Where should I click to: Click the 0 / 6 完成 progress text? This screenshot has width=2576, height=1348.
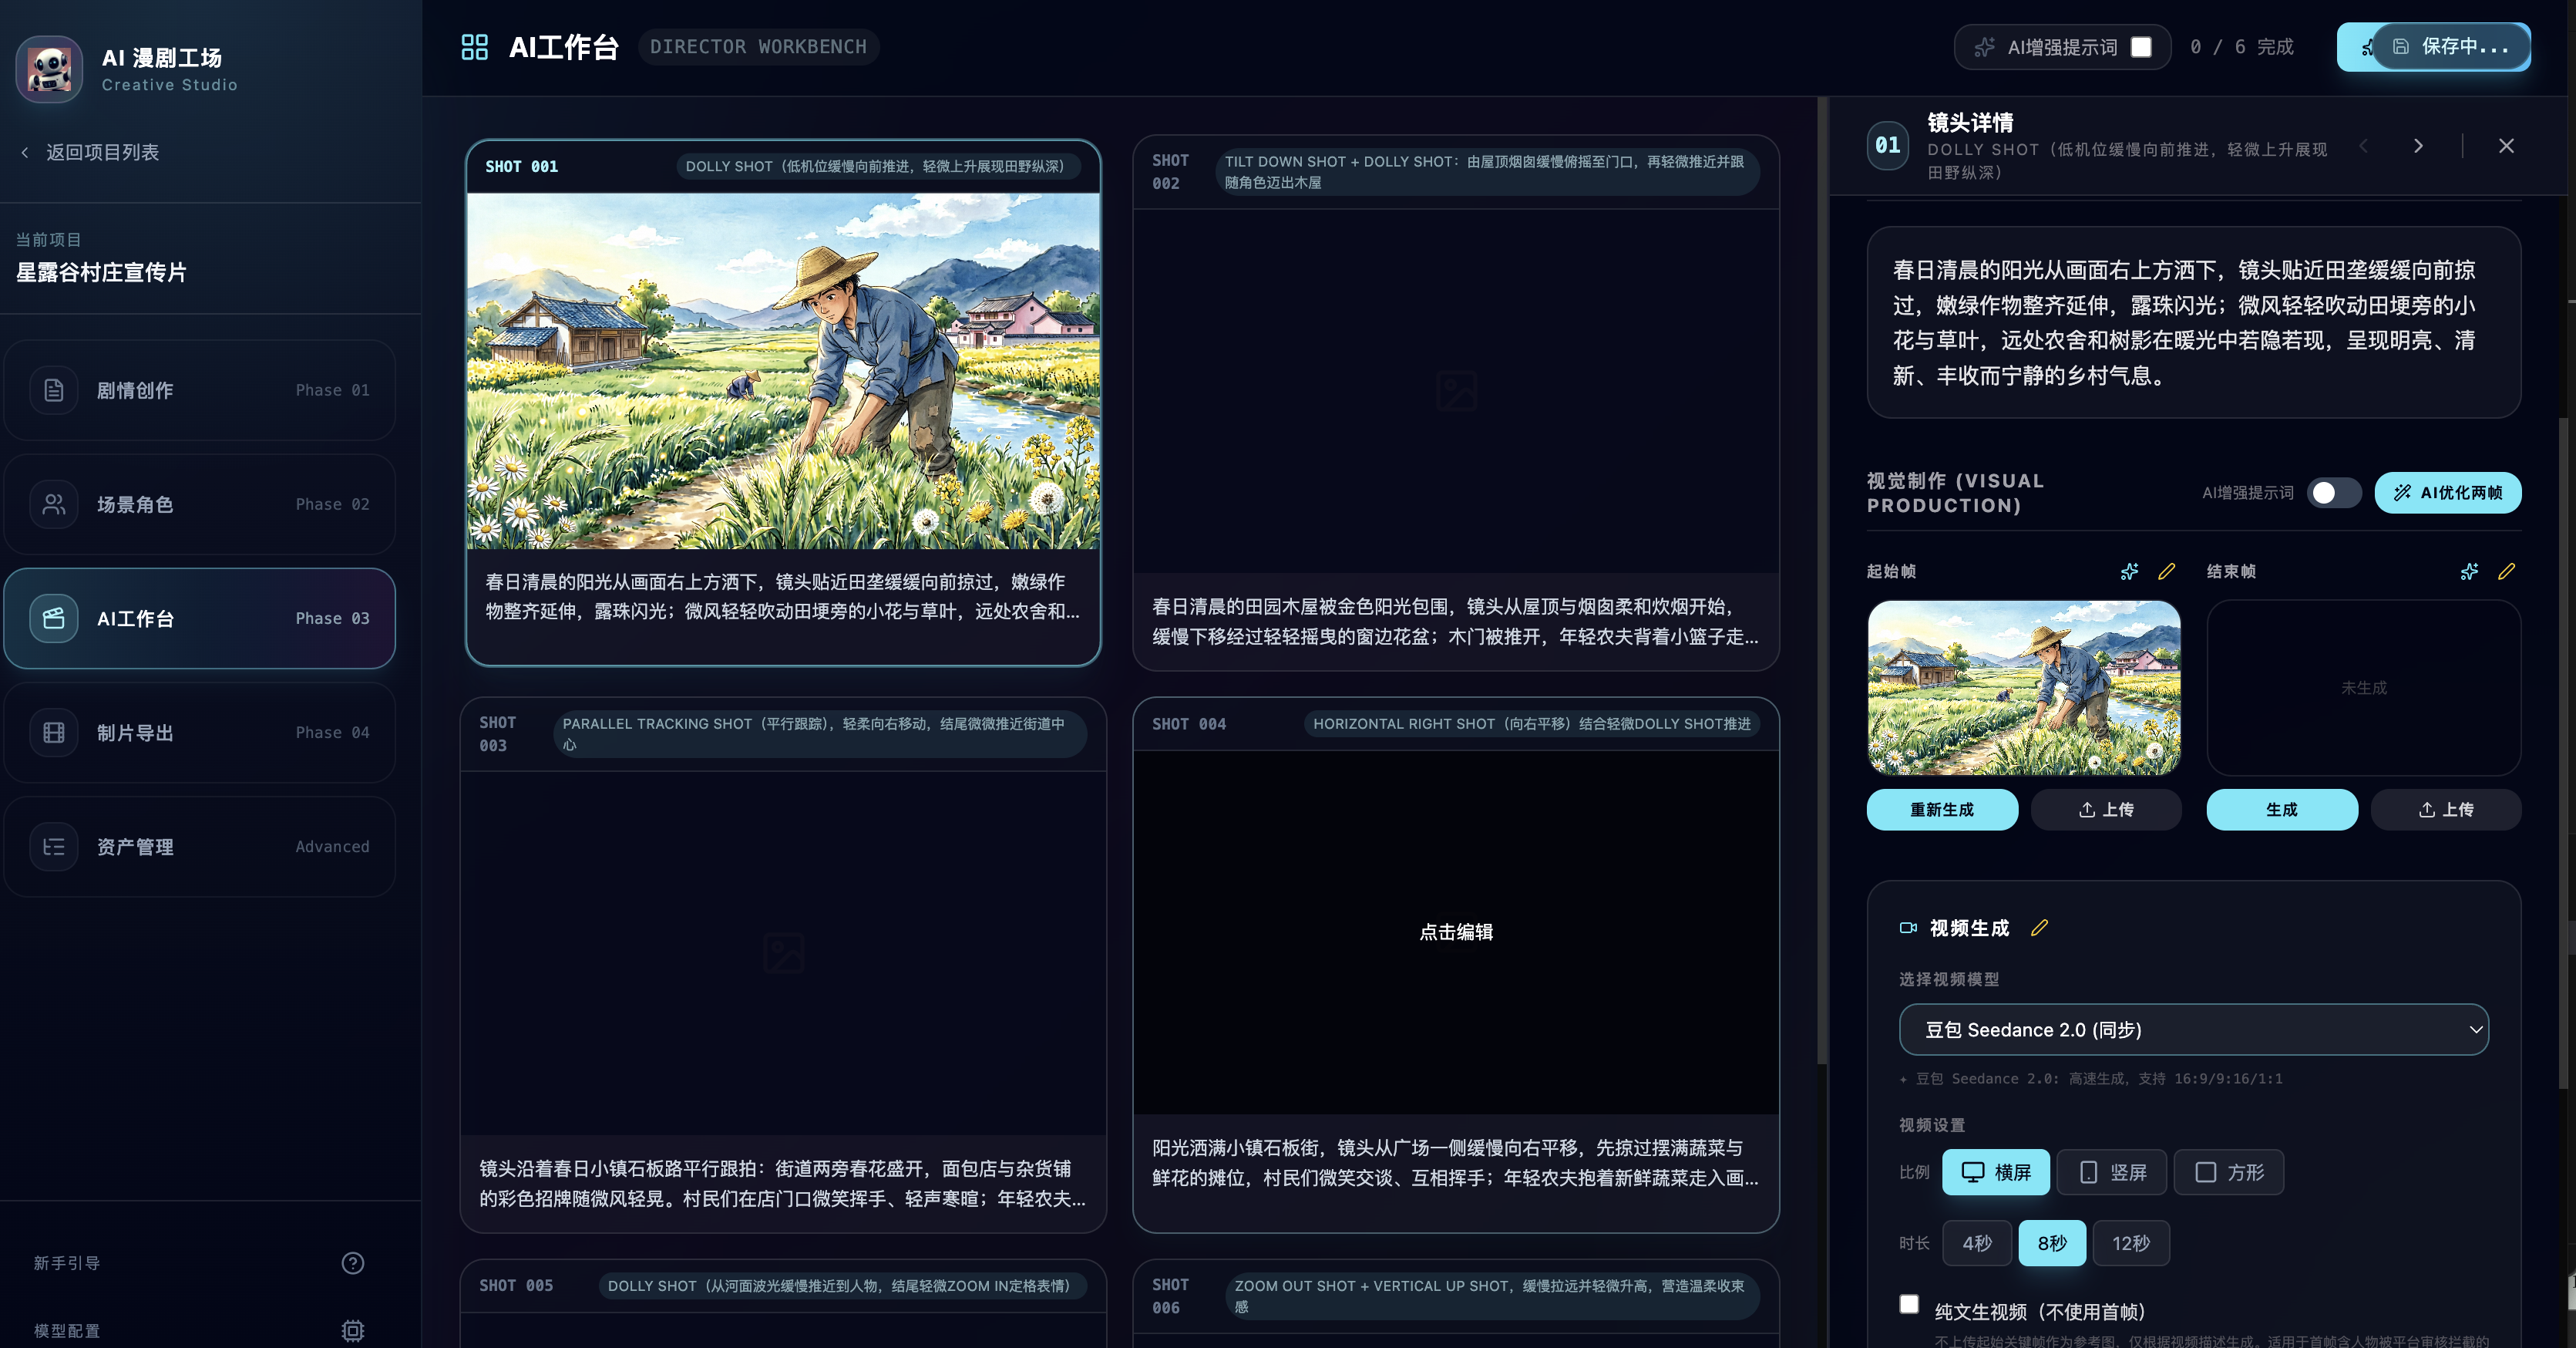(x=2242, y=47)
